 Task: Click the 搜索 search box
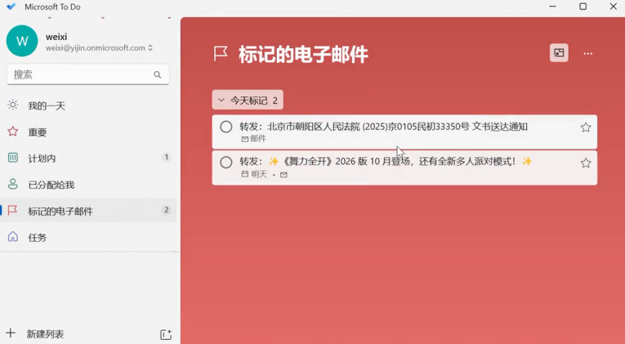(x=80, y=74)
